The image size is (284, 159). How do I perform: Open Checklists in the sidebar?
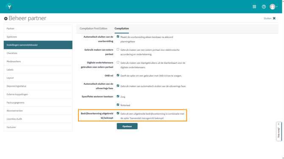coord(38,53)
